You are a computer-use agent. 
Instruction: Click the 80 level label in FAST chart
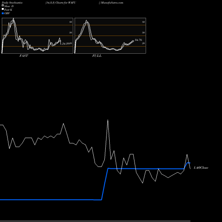71,22
